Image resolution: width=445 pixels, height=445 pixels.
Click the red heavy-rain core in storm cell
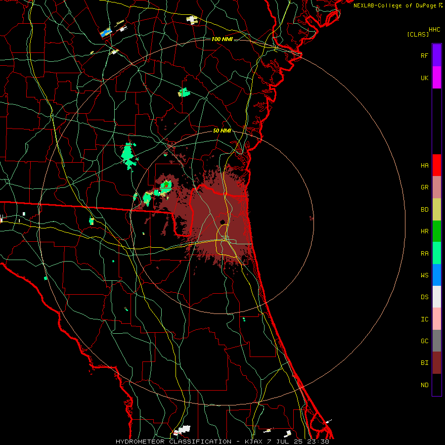click(166, 185)
